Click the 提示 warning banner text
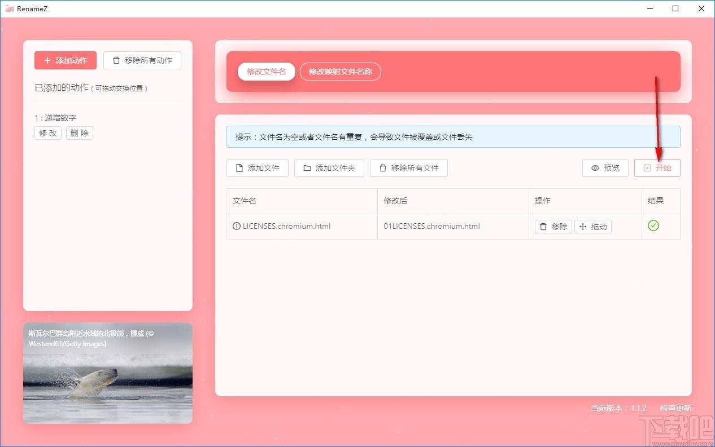Image resolution: width=715 pixels, height=447 pixels. [354, 136]
